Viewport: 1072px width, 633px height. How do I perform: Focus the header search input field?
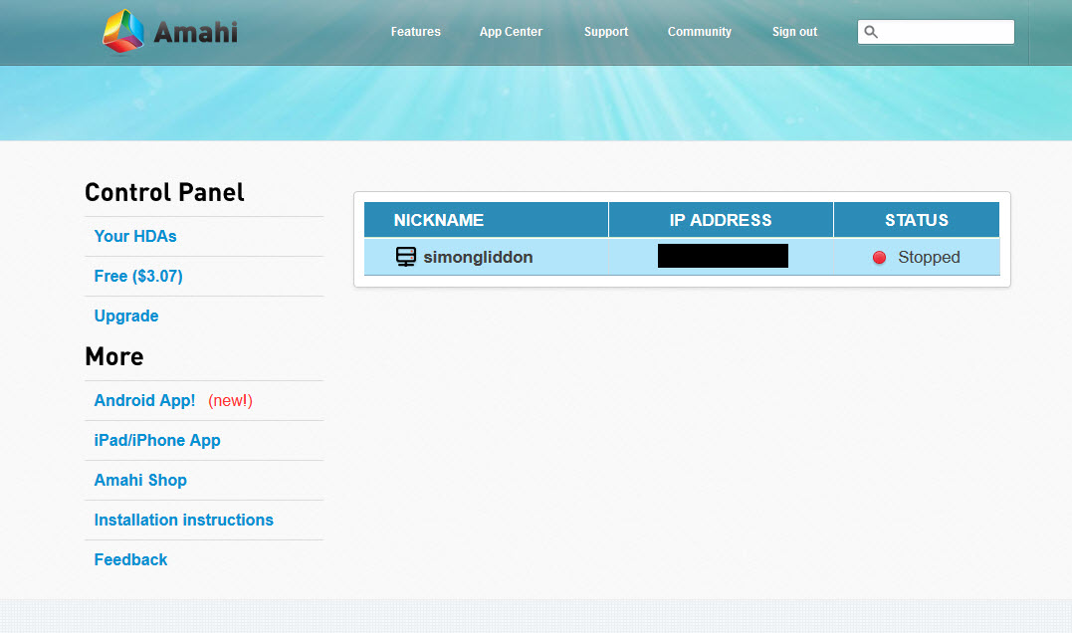[936, 32]
